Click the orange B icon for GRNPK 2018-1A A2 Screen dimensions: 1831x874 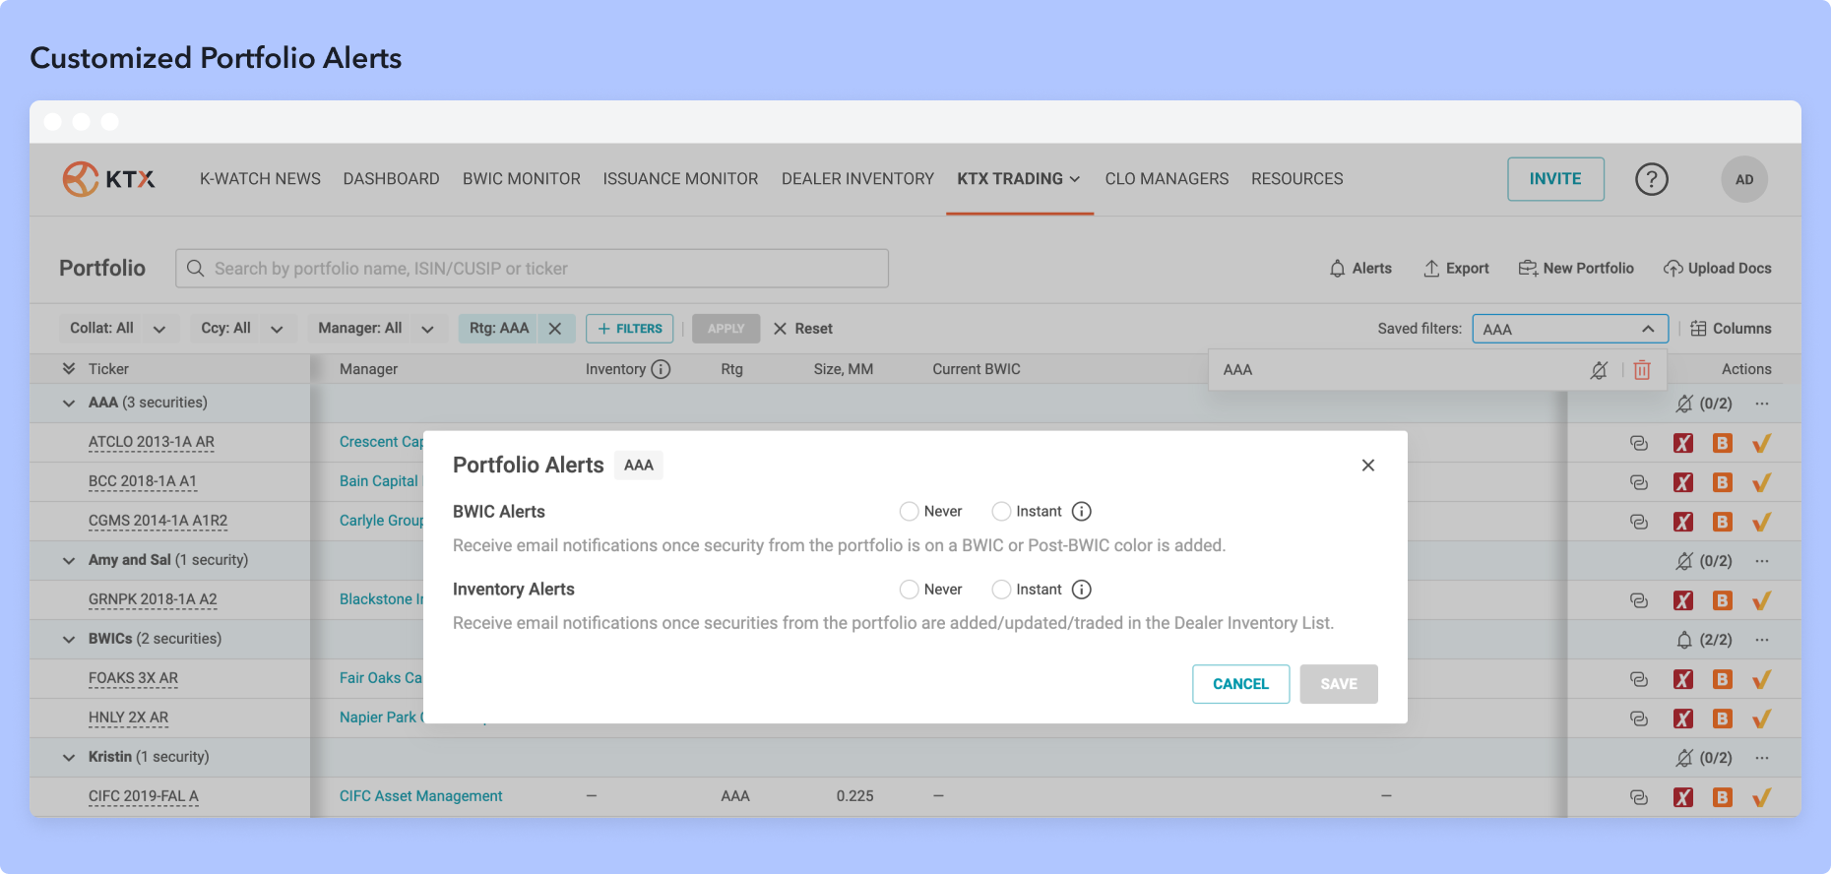click(1722, 600)
